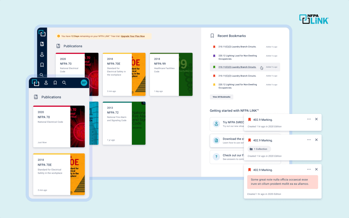Image resolution: width=349 pixels, height=218 pixels.
Task: Click the 1 Collection chip
Action: (259, 149)
